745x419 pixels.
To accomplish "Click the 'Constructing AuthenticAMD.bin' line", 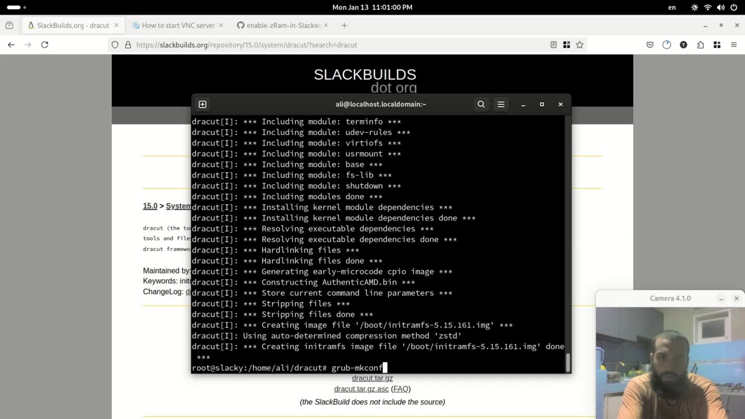I will point(303,282).
